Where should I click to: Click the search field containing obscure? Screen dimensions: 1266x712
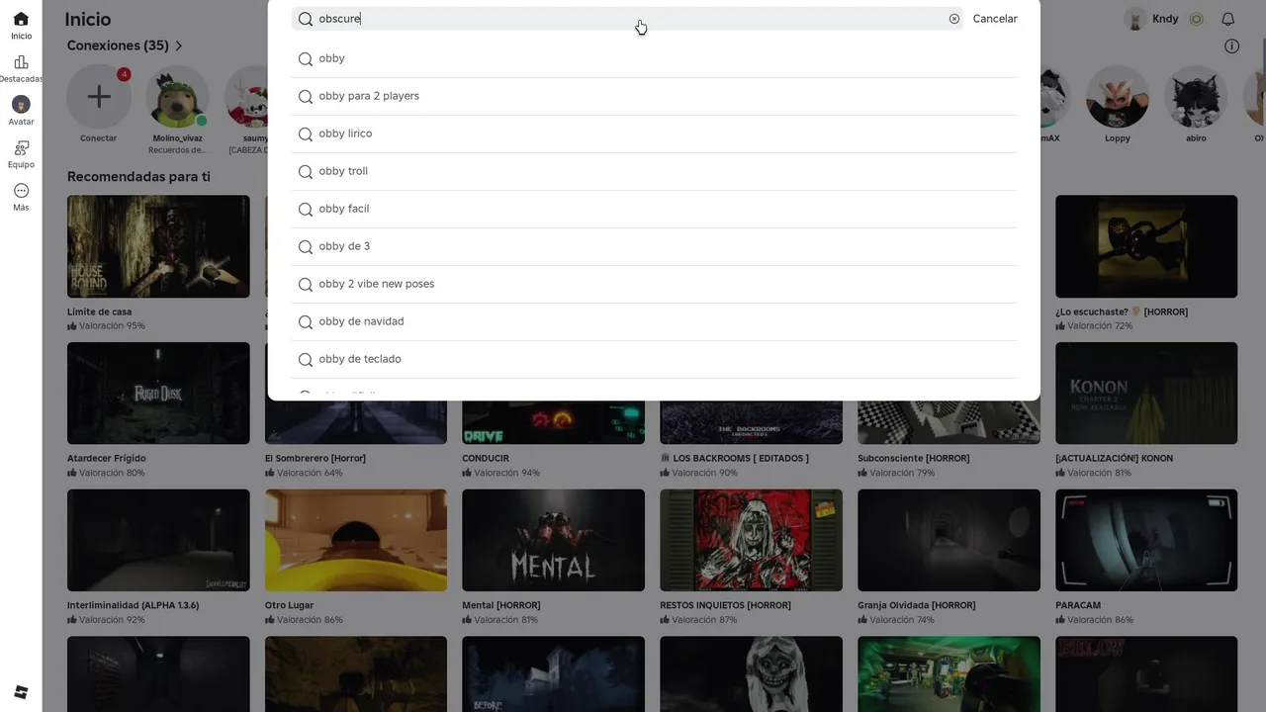627,19
